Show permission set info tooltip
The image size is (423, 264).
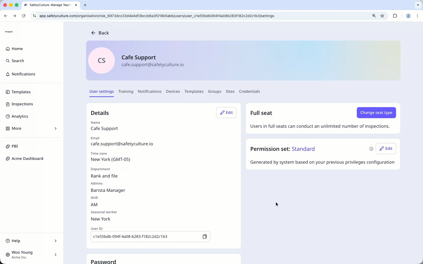[371, 149]
